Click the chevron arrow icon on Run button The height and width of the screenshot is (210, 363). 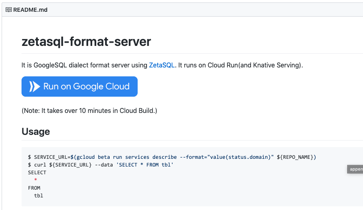click(x=35, y=87)
